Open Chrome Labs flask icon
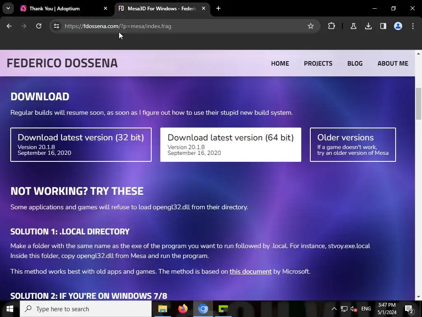Screen dimensions: 422x317 point(353,26)
